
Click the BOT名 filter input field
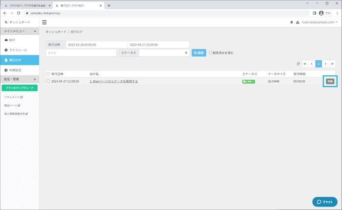pos(81,52)
